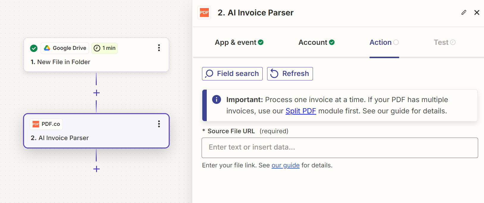The width and height of the screenshot is (484, 203).
Task: Open the Split PDF link
Action: tap(301, 111)
